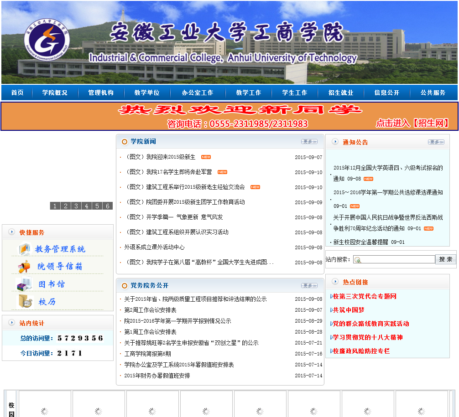Image resolution: width=459 pixels, height=417 pixels.
Task: Open the 教务管理系统 icon in quick services
Action: pos(25,249)
